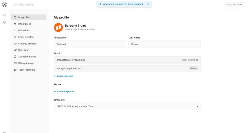The height and width of the screenshot is (133, 248).
Task: Go to Guidelines section
Action: (x=24, y=31)
